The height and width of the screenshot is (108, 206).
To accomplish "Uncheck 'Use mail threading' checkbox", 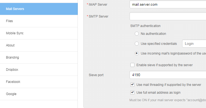I will [x=132, y=85].
